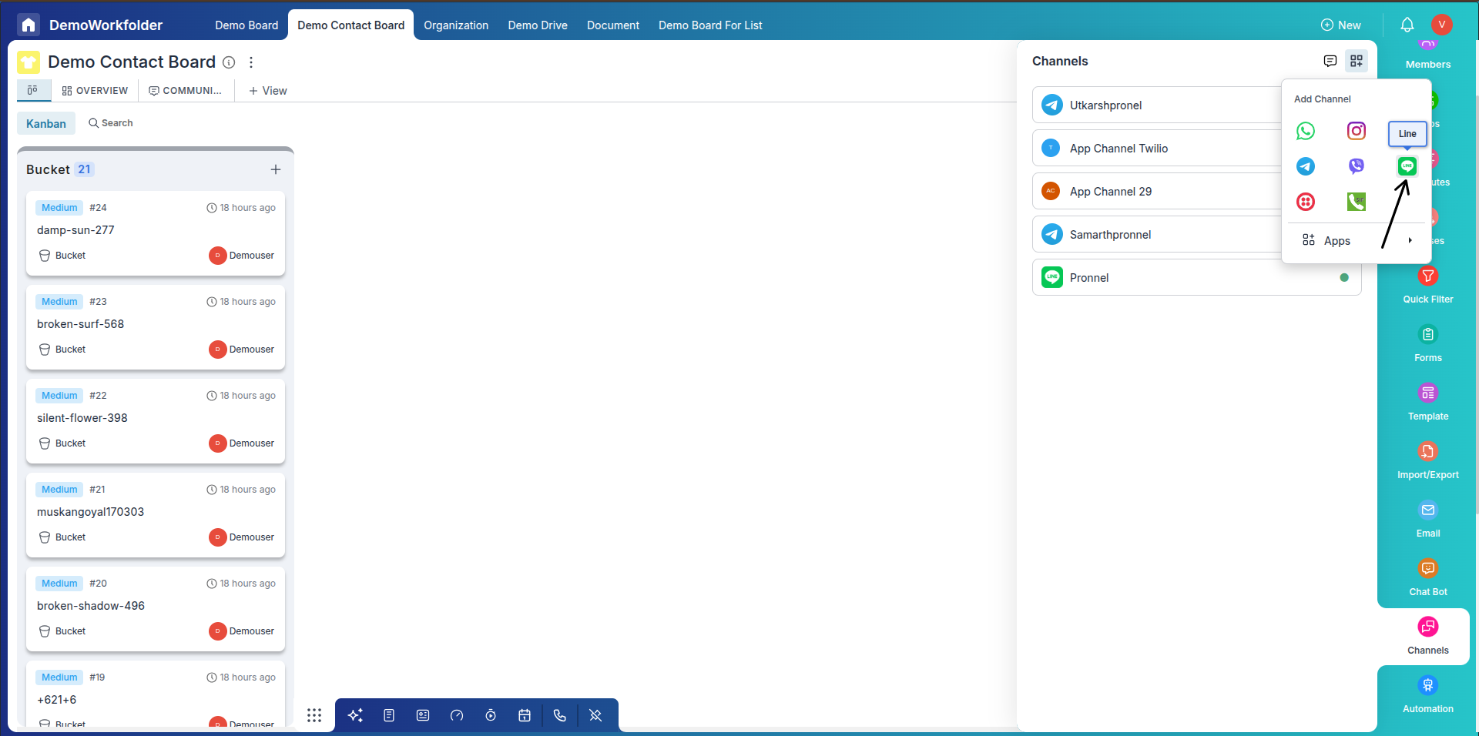
Task: Select the Demo Contact Board tab
Action: (351, 25)
